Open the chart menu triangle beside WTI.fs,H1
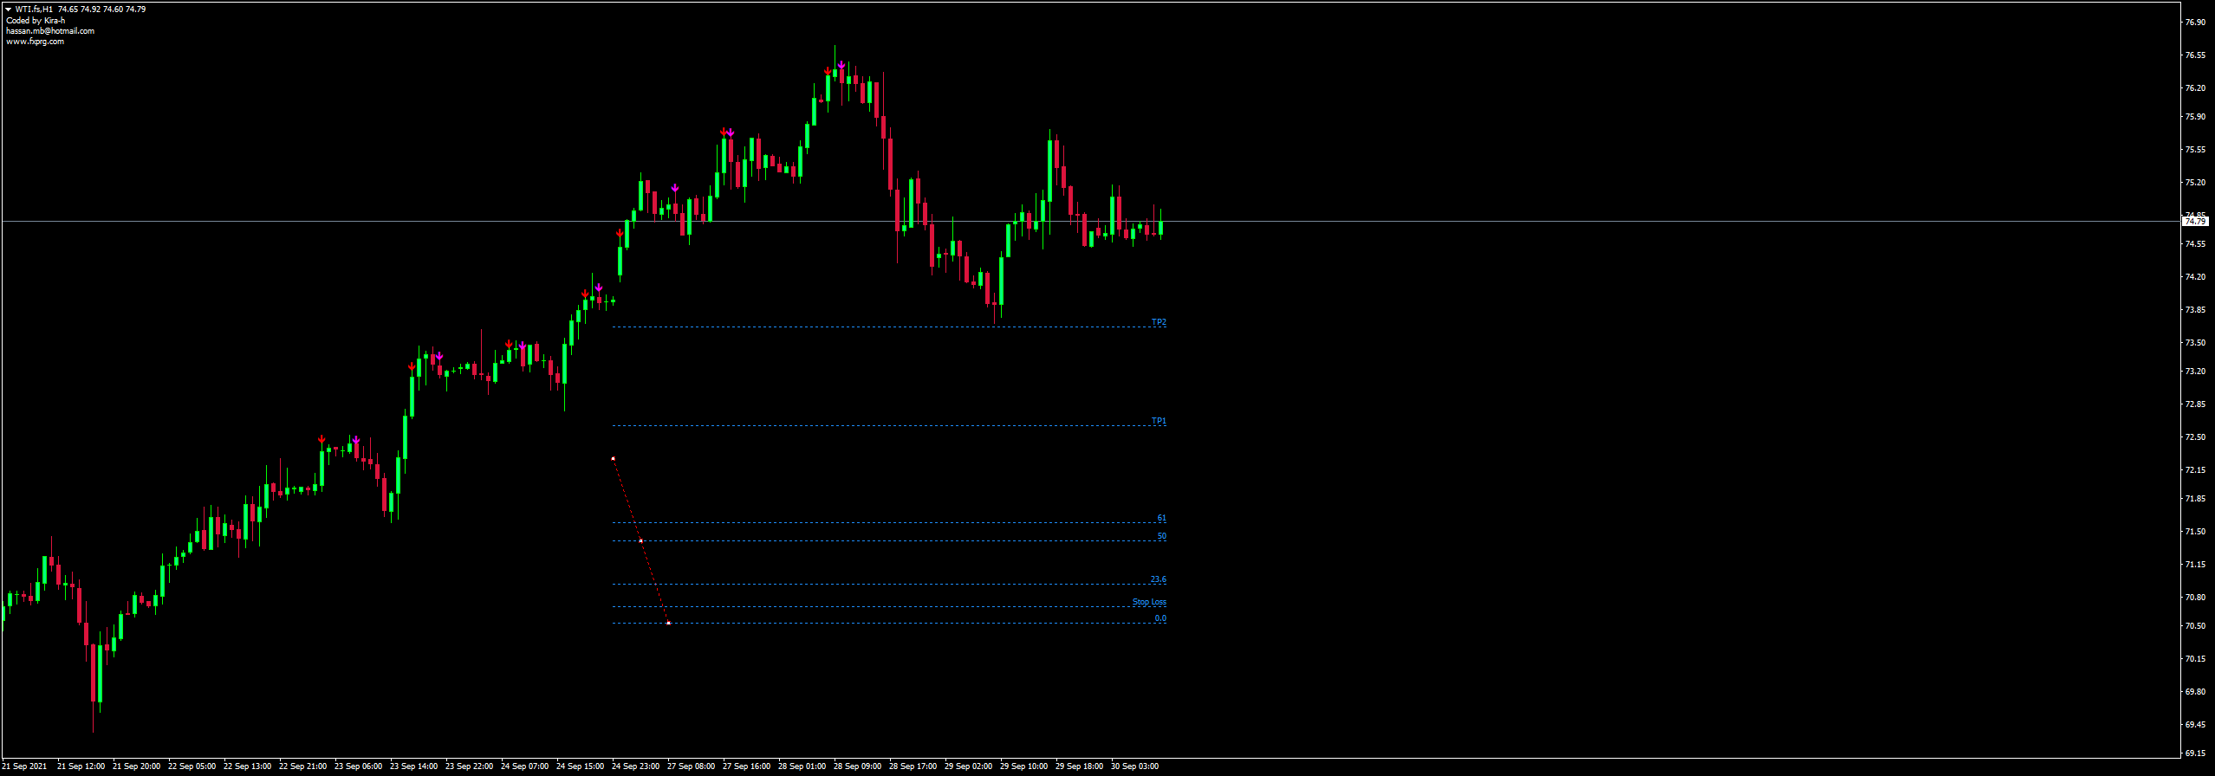Screen dimensions: 2215x776 tap(8, 10)
